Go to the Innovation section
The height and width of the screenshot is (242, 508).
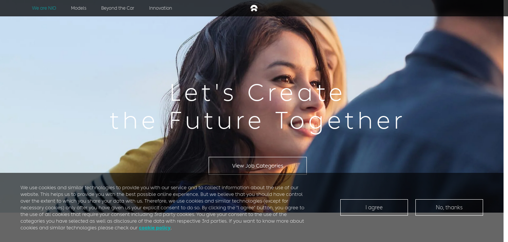pos(160,8)
